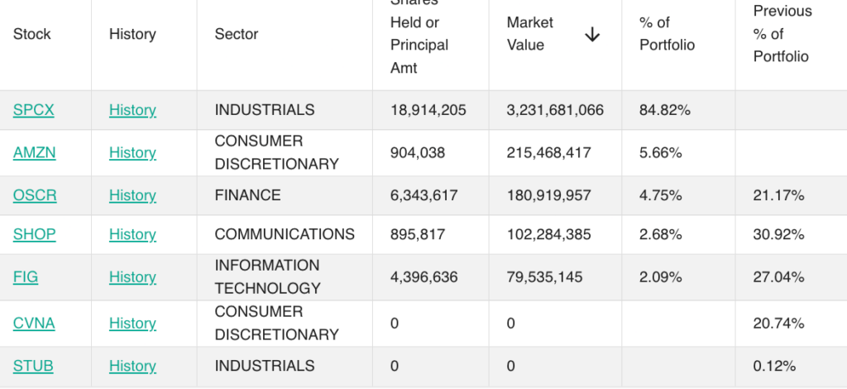847x389 pixels.
Task: Sort by the Market Value column header
Action: pyautogui.click(x=530, y=33)
